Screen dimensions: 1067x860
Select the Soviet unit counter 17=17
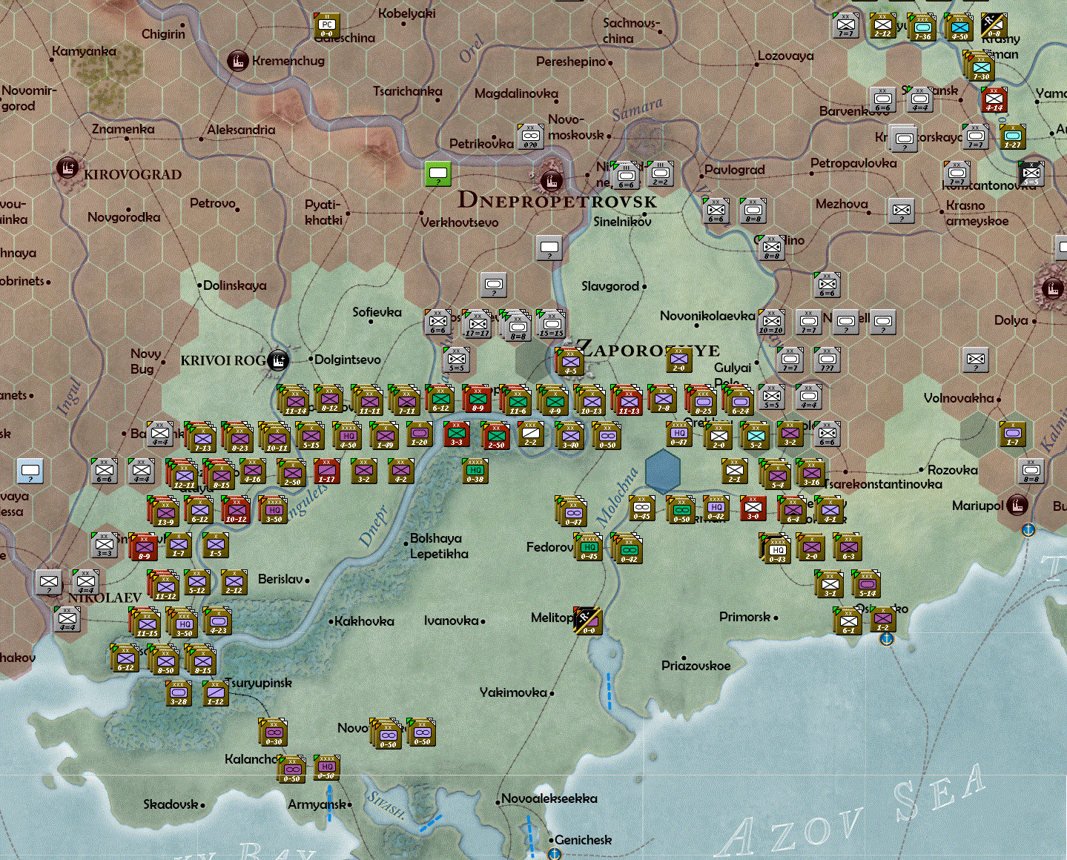tap(478, 324)
